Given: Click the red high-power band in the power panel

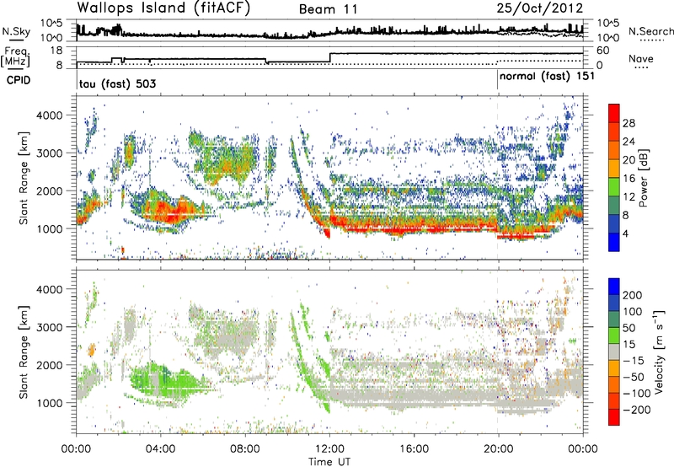Looking at the screenshot, I should [413, 227].
